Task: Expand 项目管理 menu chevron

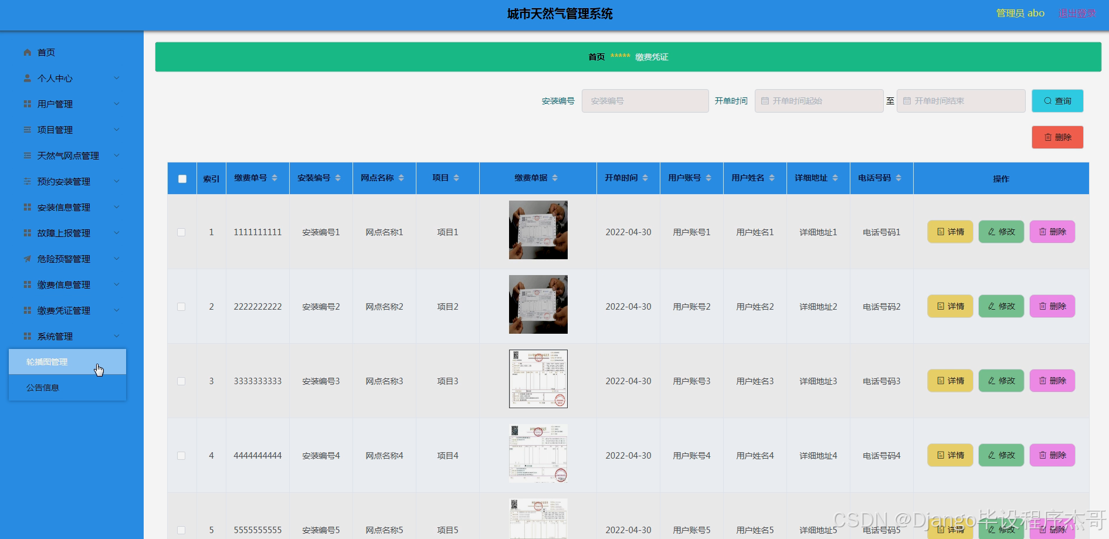Action: coord(116,130)
